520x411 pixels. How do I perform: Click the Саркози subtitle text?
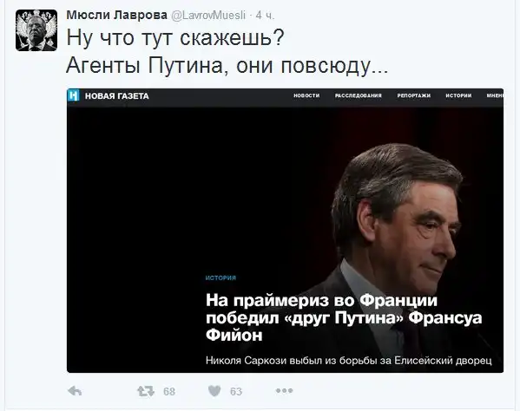click(x=348, y=361)
